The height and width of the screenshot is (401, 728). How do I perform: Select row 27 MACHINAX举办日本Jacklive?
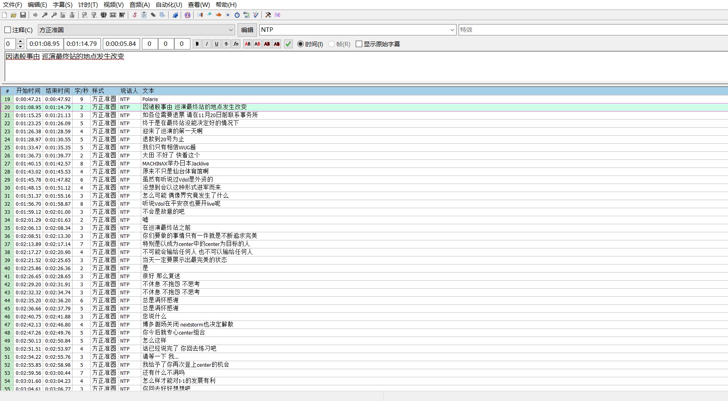point(364,163)
